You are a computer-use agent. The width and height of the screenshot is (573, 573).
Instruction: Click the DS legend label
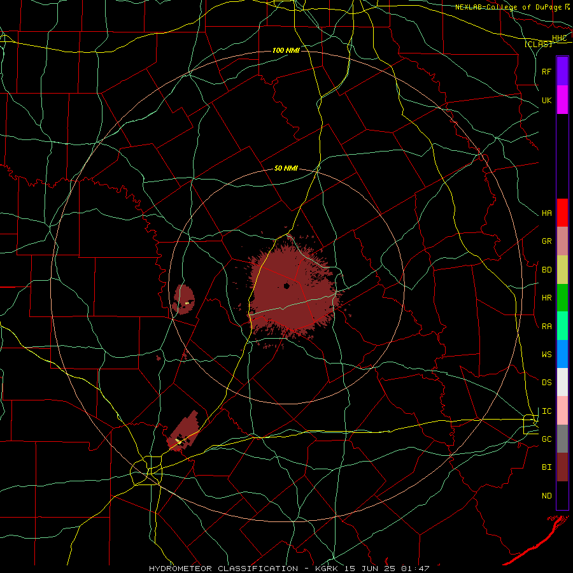point(546,383)
